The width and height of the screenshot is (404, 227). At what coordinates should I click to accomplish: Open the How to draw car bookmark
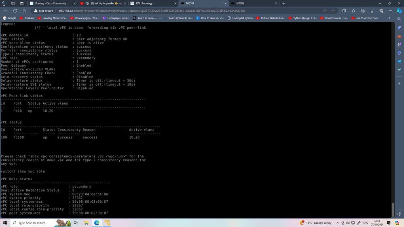(210, 18)
